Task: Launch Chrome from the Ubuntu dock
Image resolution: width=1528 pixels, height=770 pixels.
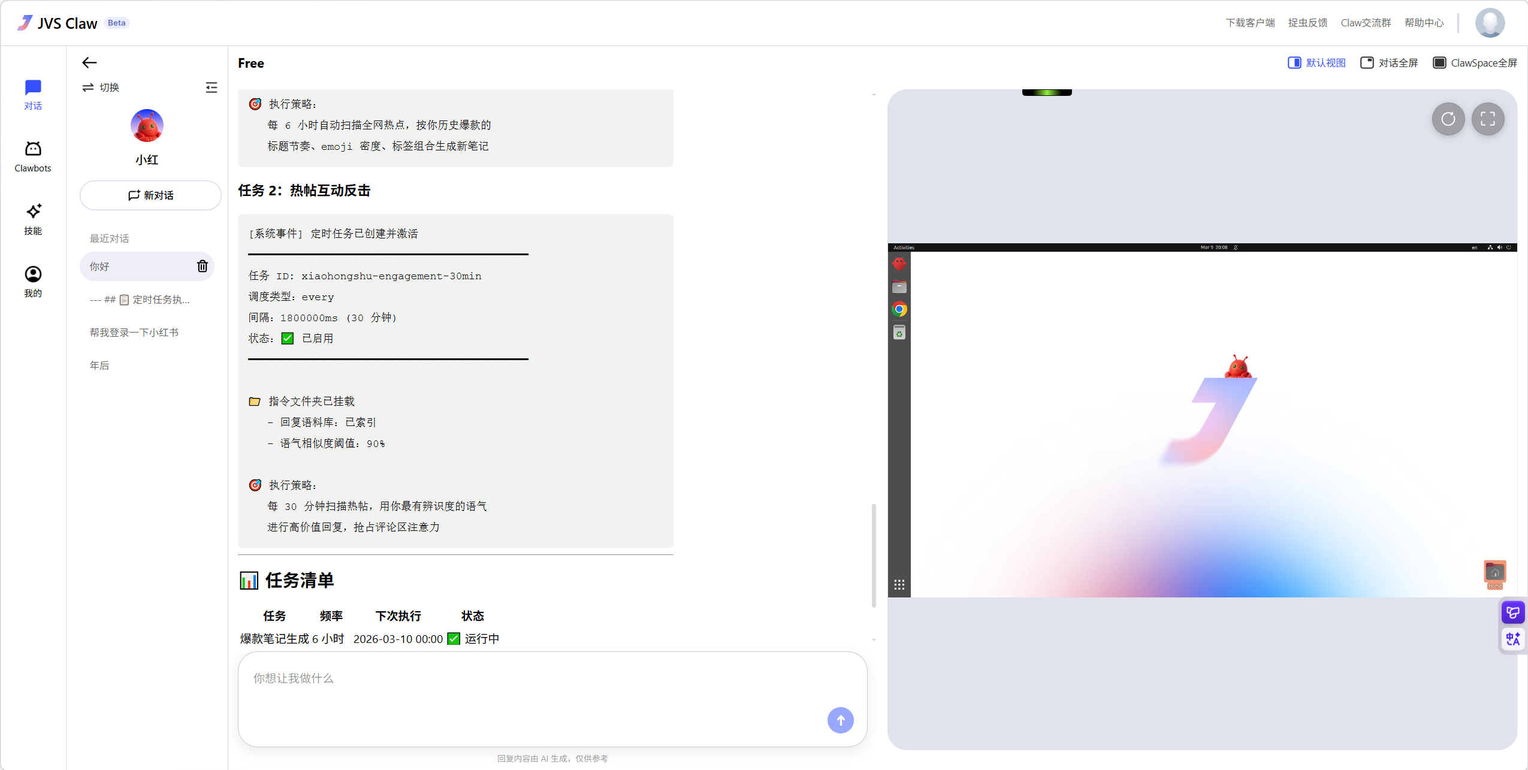Action: pyautogui.click(x=899, y=309)
